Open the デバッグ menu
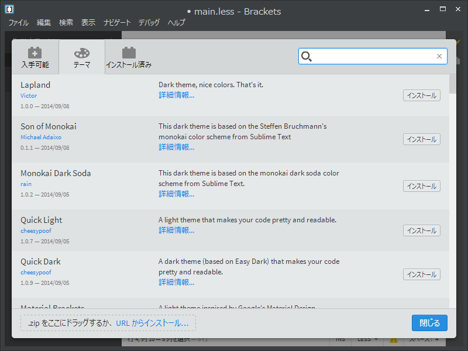This screenshot has width=468, height=351. tap(149, 23)
